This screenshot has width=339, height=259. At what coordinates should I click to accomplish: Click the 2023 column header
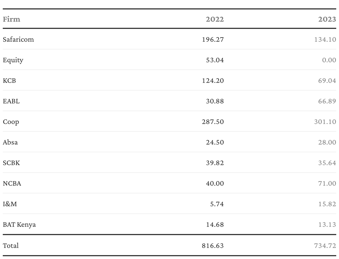click(327, 19)
